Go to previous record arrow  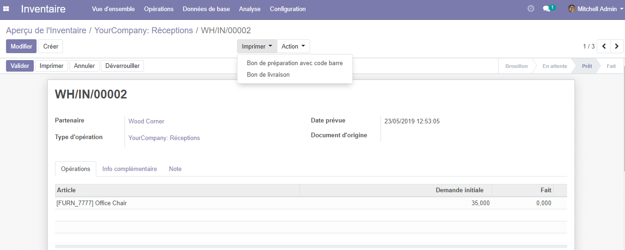pyautogui.click(x=604, y=46)
